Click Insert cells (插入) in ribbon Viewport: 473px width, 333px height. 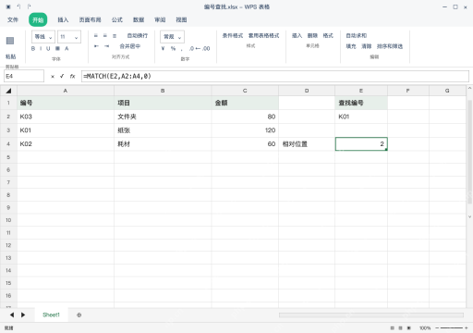tap(297, 36)
